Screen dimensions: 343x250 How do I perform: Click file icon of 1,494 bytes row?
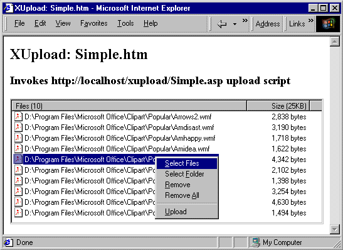point(18,213)
